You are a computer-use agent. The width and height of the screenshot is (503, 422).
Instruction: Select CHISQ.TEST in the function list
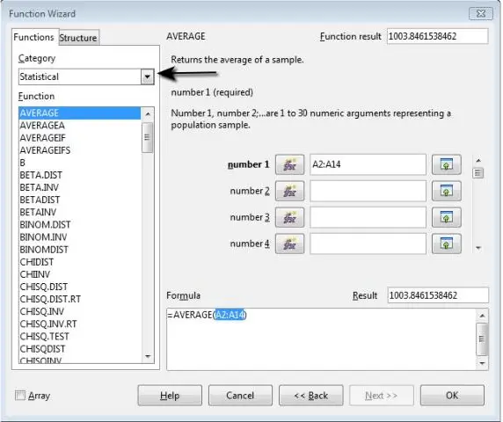(79, 337)
